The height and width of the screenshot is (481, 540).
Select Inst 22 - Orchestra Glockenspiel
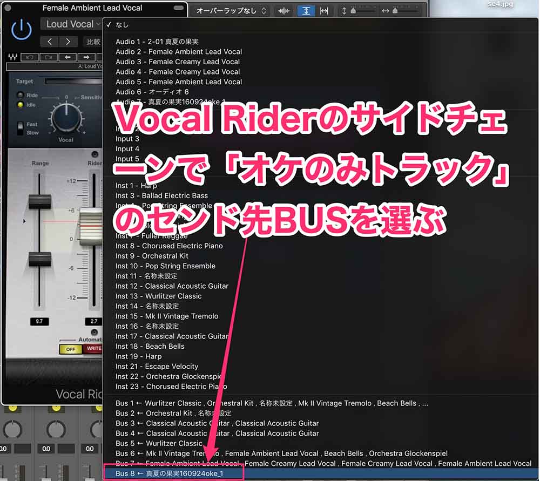click(320, 376)
